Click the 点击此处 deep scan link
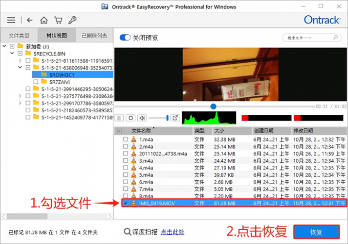This screenshot has height=244, width=348. click(x=172, y=232)
